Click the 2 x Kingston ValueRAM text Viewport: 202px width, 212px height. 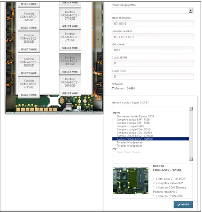tap(168, 183)
